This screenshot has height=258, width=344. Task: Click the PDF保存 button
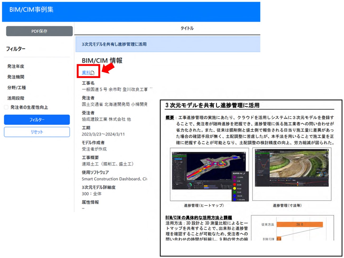pos(39,31)
